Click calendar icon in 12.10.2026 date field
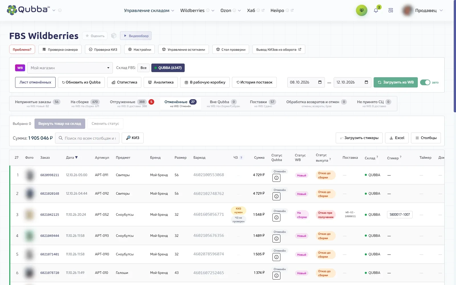Screen dimensions: 456x285 [366, 82]
